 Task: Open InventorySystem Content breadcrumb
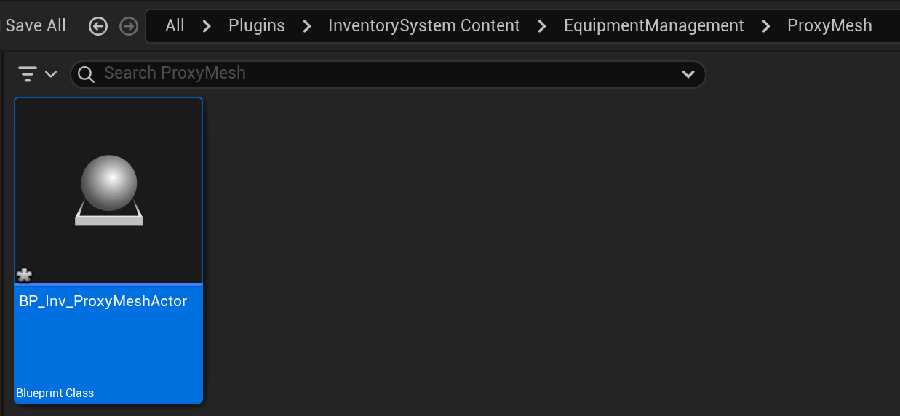point(424,26)
